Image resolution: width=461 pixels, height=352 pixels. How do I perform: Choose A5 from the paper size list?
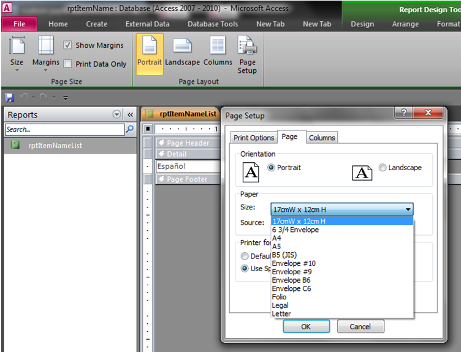[342, 246]
